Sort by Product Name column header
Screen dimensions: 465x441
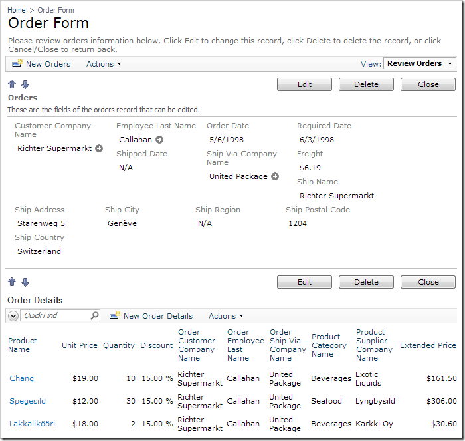22,345
